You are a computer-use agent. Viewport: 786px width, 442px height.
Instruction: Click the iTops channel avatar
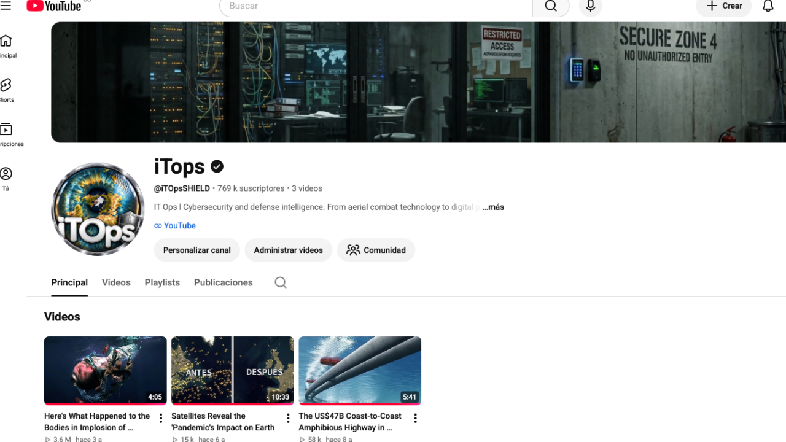click(98, 209)
